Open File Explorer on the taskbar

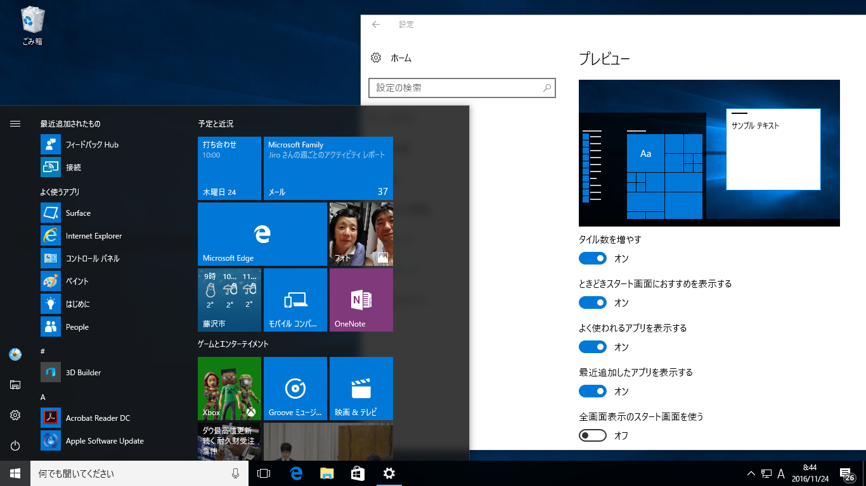(326, 473)
